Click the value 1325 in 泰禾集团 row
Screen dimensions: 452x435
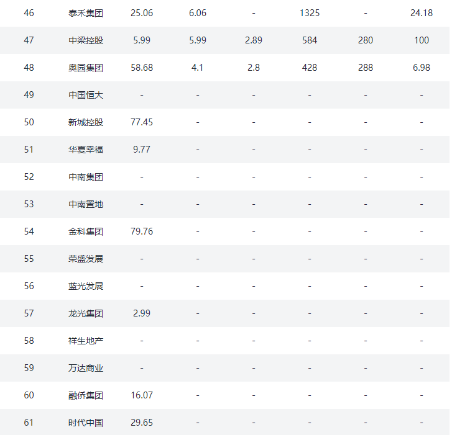point(309,13)
